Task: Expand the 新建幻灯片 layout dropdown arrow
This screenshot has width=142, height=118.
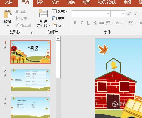Action: pos(49,26)
